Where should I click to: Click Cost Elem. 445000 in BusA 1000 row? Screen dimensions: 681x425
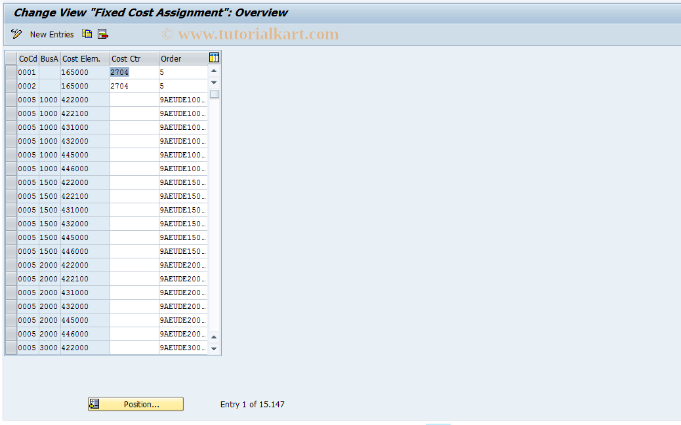click(x=85, y=155)
